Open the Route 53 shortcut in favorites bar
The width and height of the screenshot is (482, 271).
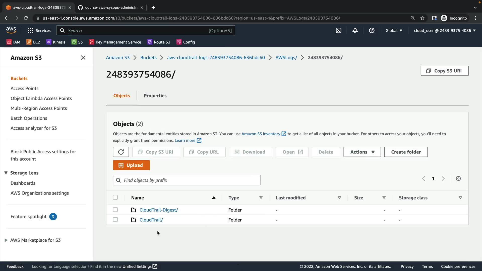[159, 42]
